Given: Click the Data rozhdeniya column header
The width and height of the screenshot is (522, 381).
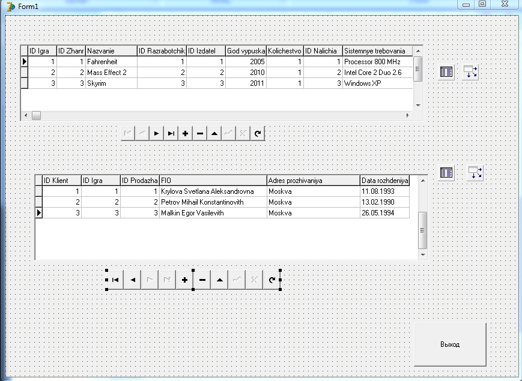Looking at the screenshot, I should 384,181.
